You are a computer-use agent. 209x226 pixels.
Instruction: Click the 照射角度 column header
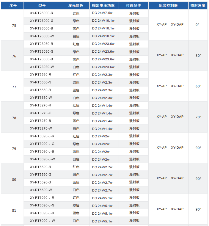point(198,6)
